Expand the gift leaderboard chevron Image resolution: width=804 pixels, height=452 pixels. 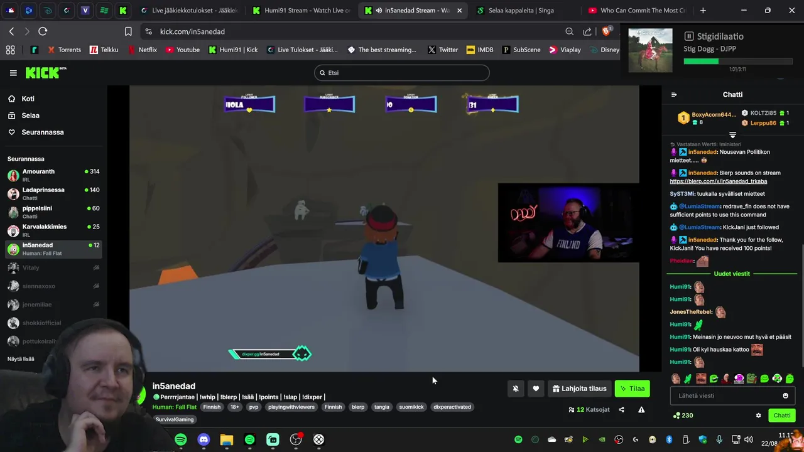(x=732, y=135)
